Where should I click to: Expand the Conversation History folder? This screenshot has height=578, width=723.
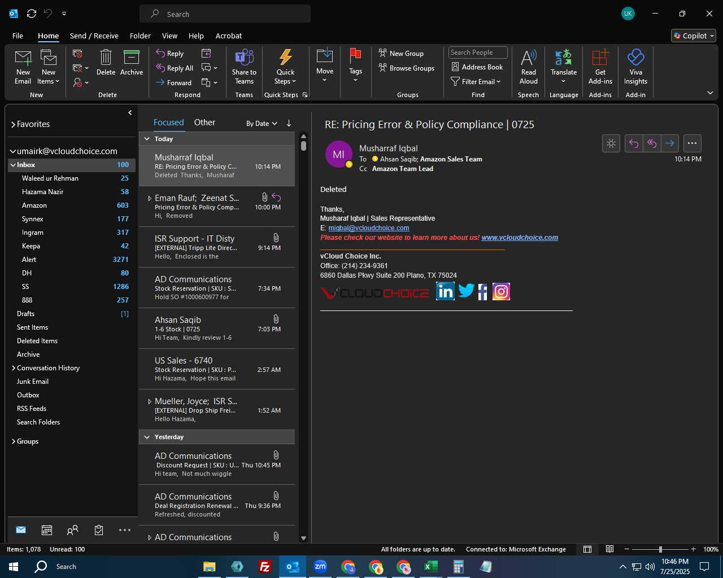(13, 368)
